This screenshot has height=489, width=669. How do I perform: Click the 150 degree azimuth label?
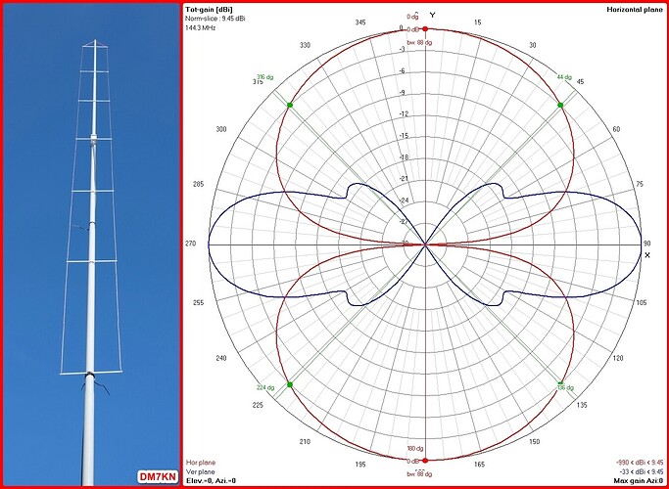(x=534, y=442)
